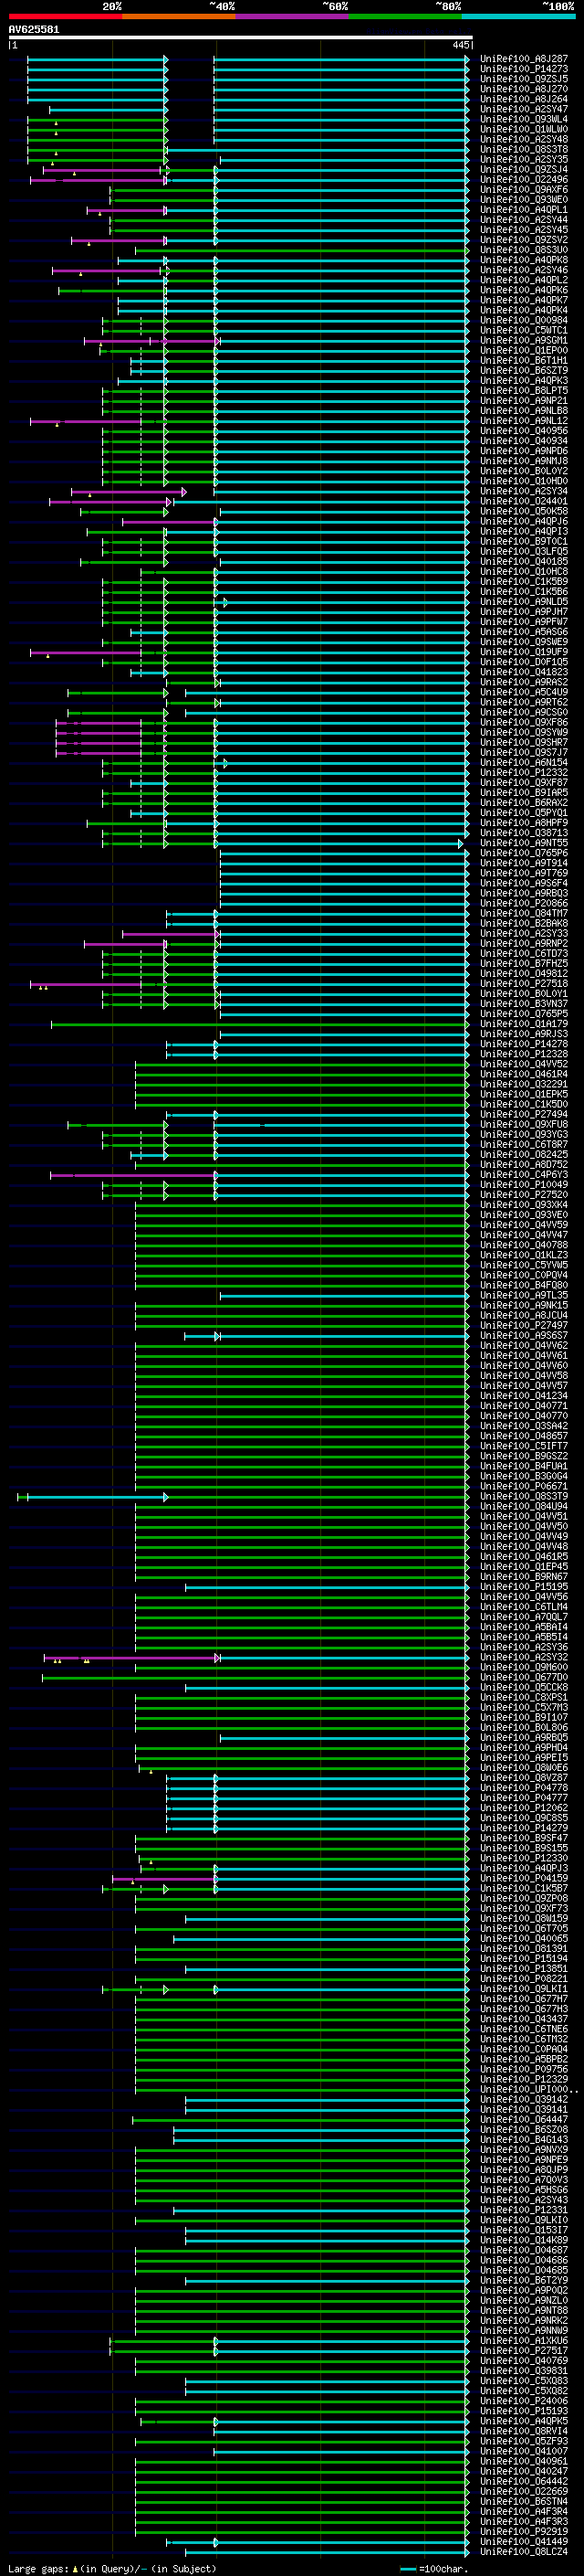Click the purple alignment bar for UniRef100_O22496
This screenshot has height=2576, width=584.
coord(98,180)
